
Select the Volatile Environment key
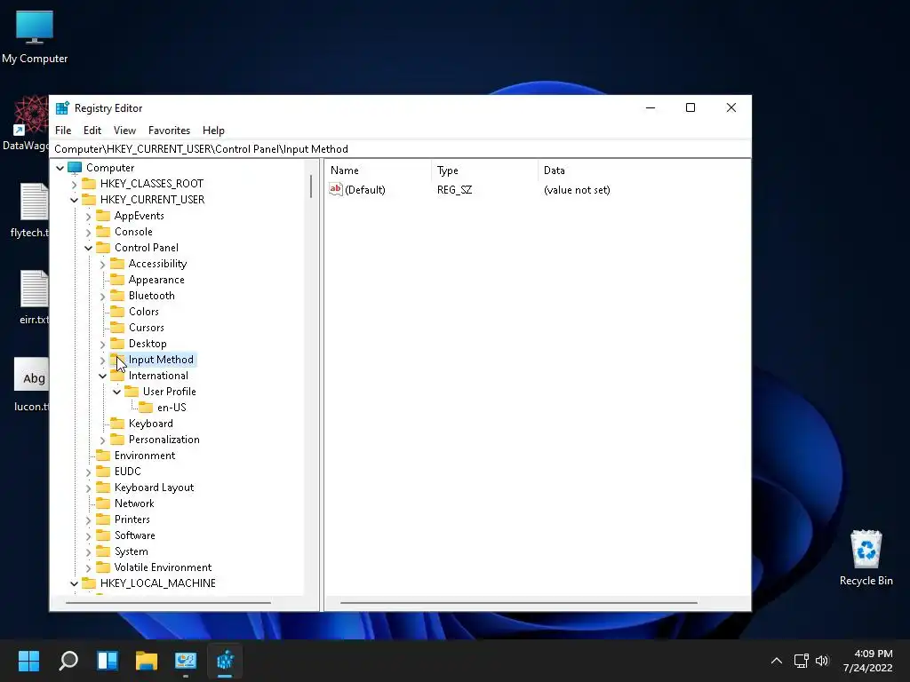(163, 567)
